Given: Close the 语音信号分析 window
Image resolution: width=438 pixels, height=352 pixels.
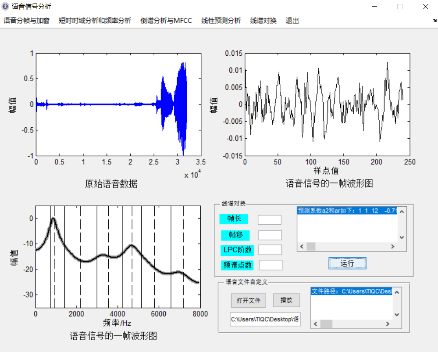Looking at the screenshot, I should [425, 7].
